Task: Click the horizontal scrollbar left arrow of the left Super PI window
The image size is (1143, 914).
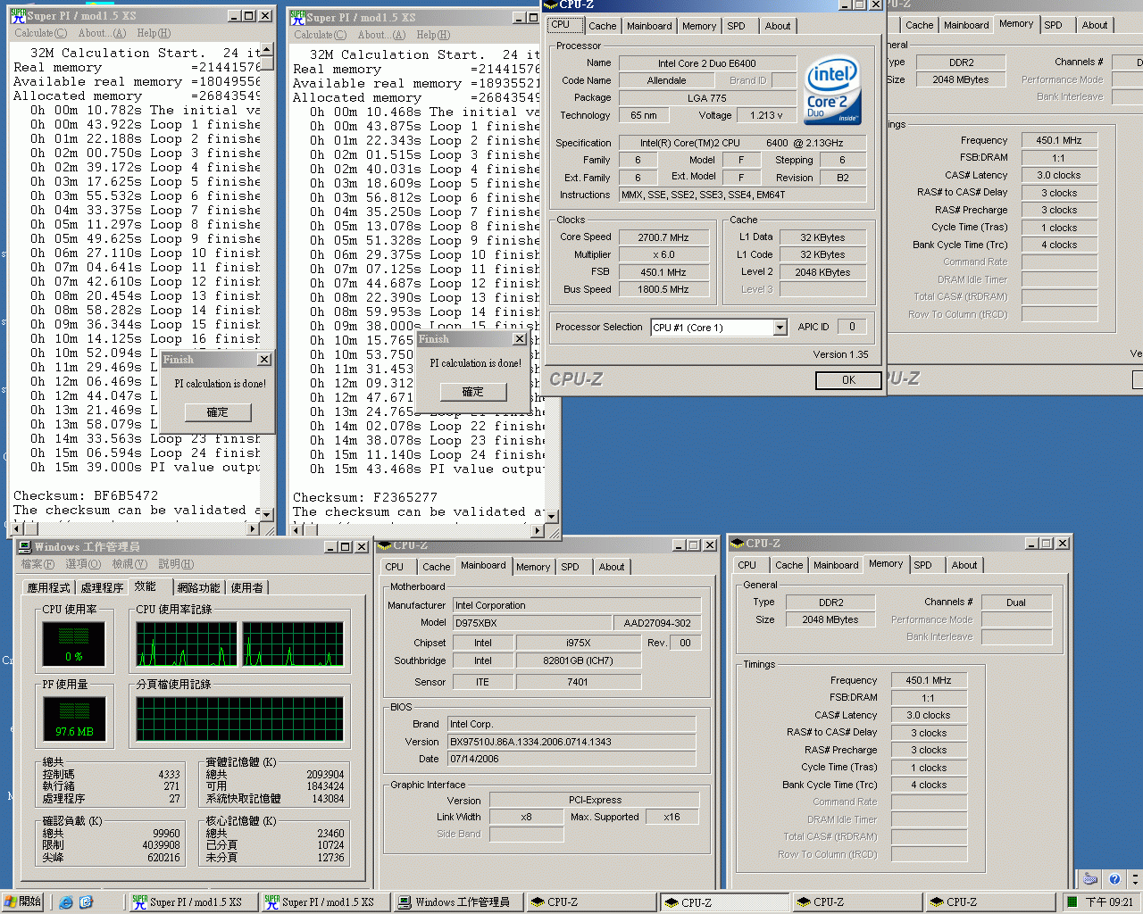Action: pyautogui.click(x=16, y=528)
